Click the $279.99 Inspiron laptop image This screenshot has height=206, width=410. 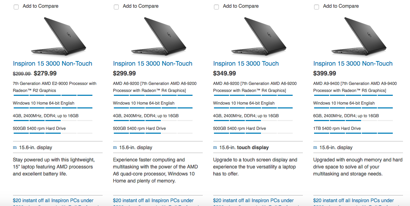(x=58, y=36)
